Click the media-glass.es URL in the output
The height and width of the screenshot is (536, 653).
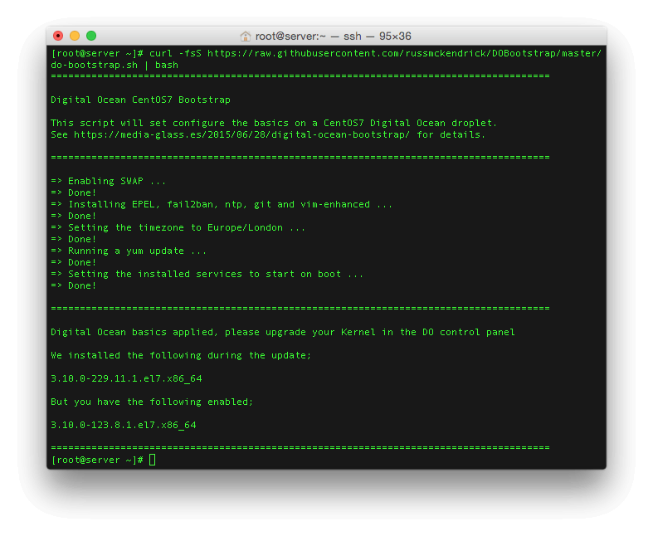tap(241, 135)
